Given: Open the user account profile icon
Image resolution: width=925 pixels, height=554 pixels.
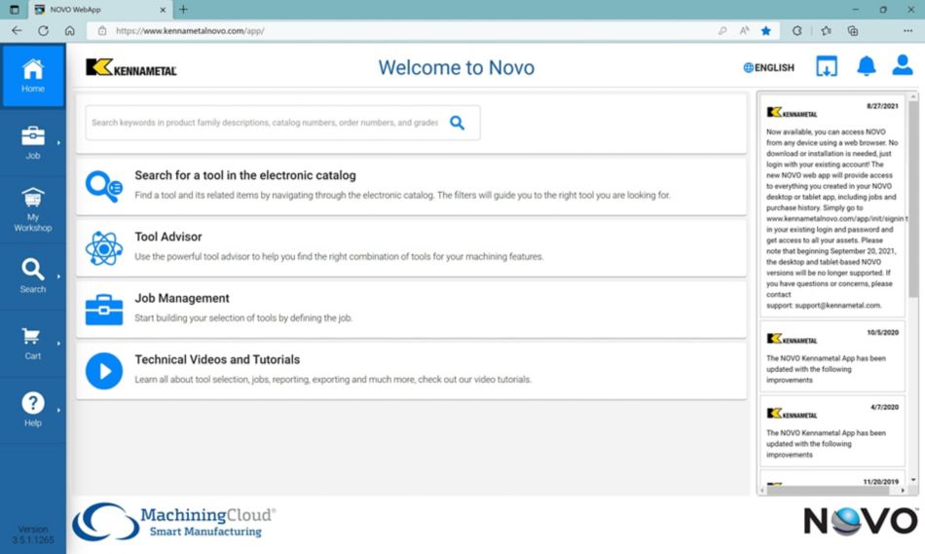Looking at the screenshot, I should tap(903, 65).
